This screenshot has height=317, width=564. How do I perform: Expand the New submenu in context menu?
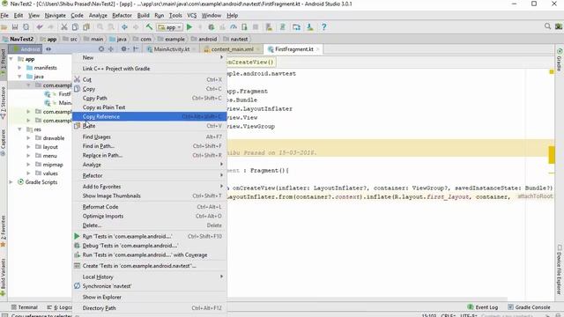pos(149,57)
